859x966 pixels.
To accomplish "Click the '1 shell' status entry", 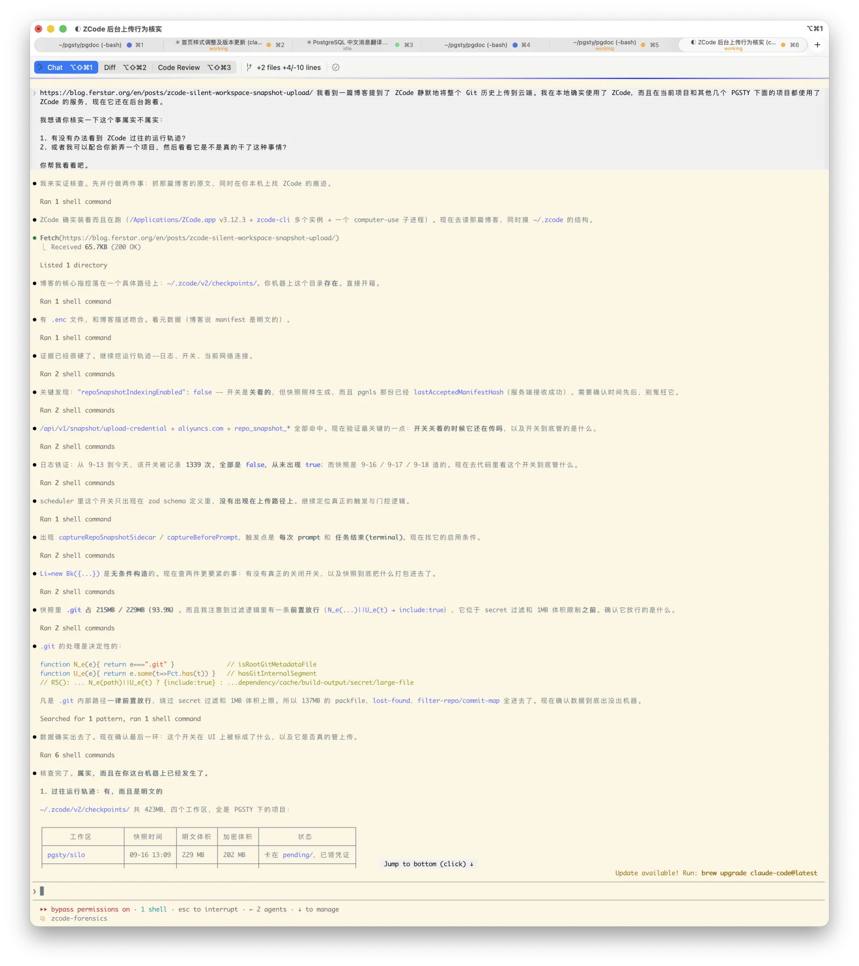I will (x=154, y=910).
